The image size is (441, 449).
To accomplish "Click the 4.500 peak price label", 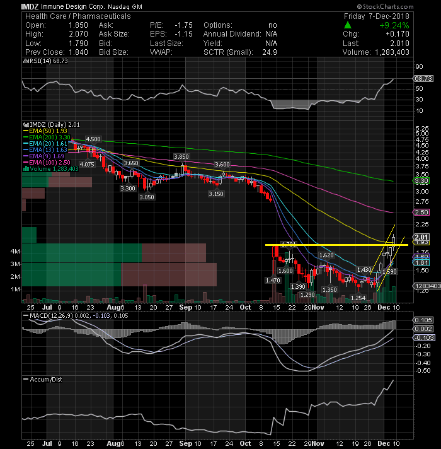I will click(x=93, y=139).
